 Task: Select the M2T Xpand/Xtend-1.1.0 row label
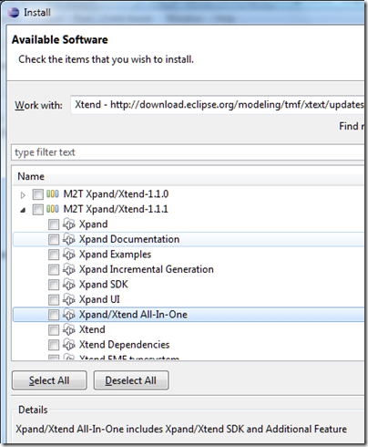(x=116, y=194)
